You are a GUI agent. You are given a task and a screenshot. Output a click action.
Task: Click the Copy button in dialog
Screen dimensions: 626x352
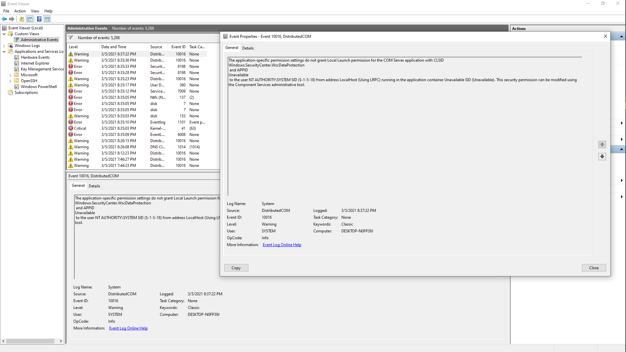tap(236, 268)
